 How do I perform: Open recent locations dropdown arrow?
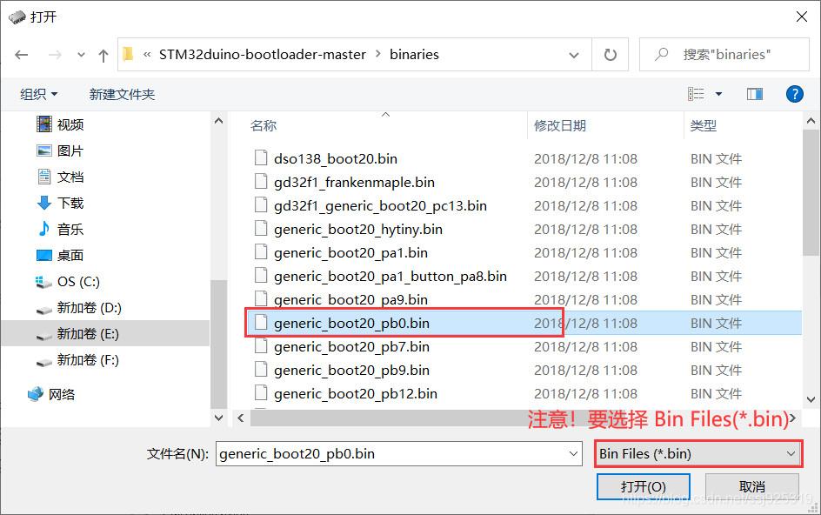tap(81, 55)
